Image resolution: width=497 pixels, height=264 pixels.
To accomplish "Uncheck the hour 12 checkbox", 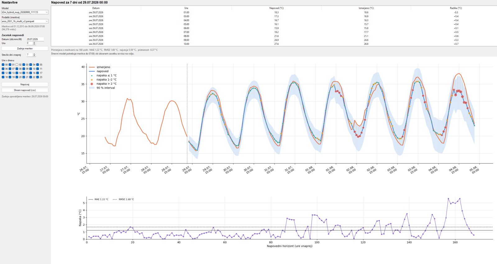I will 3,73.
